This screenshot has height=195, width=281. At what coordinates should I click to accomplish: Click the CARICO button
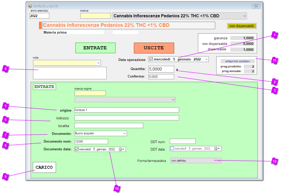44,167
